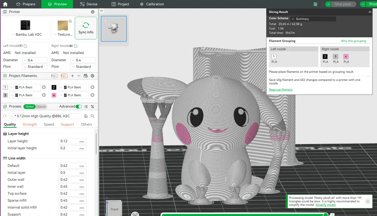Switch process scope to Objects
The width and height of the screenshot is (377, 216).
point(41,106)
